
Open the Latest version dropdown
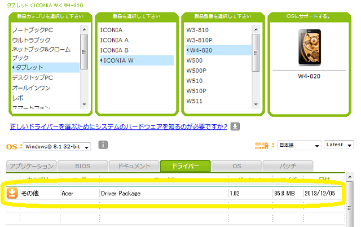[x=338, y=145]
